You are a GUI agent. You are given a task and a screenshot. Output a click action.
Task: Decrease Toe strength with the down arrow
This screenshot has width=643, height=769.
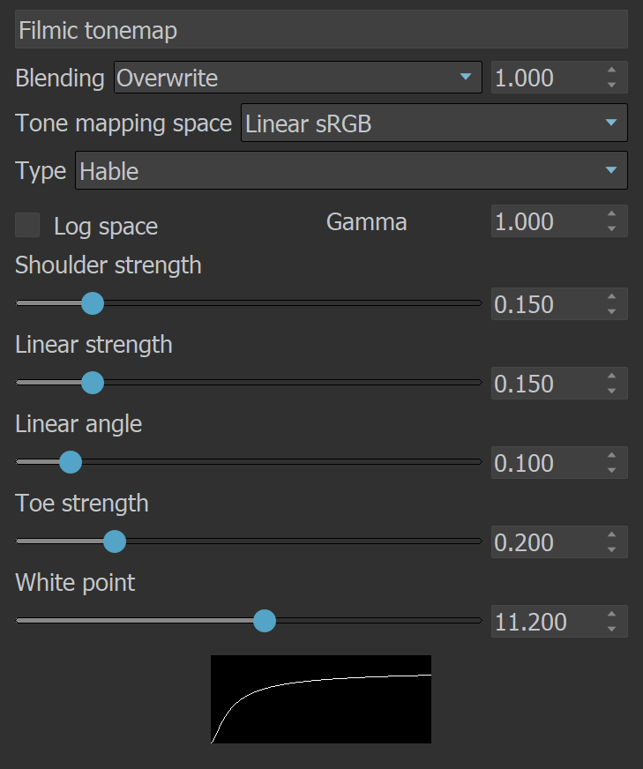611,549
